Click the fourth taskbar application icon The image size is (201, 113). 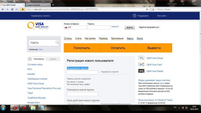pos(42,108)
